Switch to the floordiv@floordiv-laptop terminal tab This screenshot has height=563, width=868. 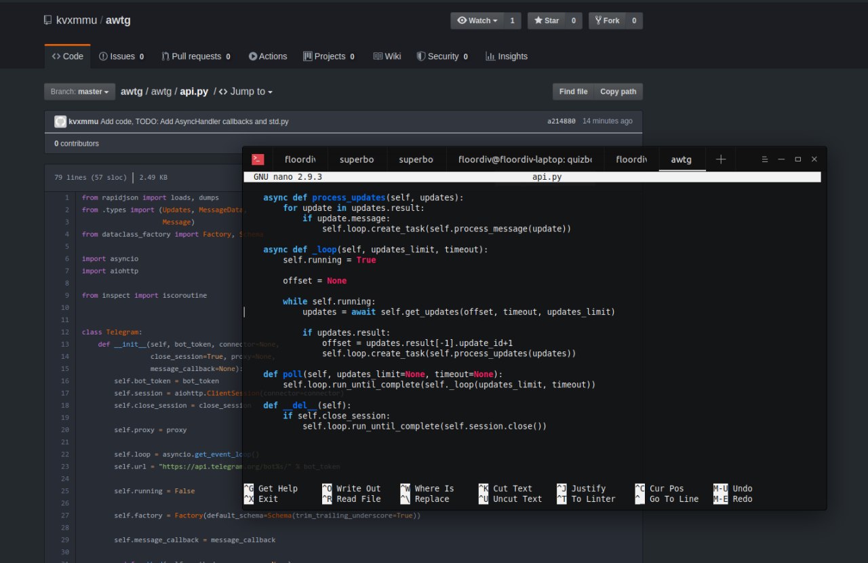pos(525,159)
